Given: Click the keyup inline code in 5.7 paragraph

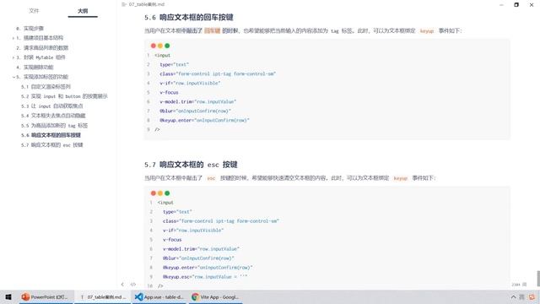Looking at the screenshot, I should pyautogui.click(x=400, y=178).
